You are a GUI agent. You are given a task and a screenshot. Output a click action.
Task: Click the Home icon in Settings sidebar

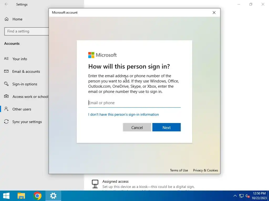[x=7, y=19]
